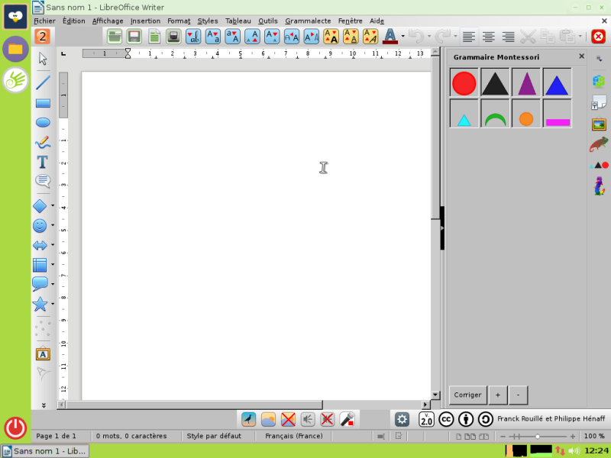Image resolution: width=611 pixels, height=458 pixels.
Task: Select the Ellipse drawing tool
Action: click(x=43, y=122)
